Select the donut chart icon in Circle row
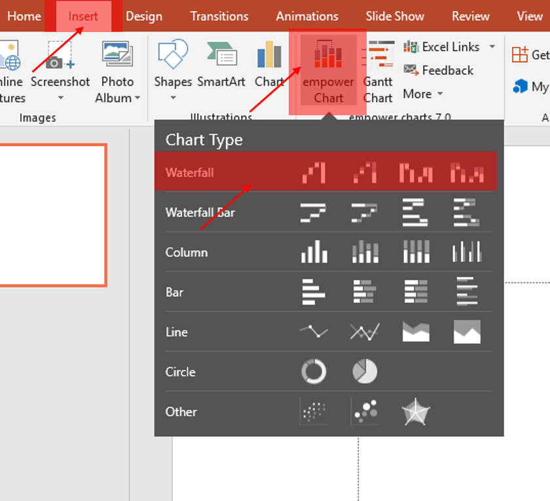The image size is (550, 501). point(314,372)
